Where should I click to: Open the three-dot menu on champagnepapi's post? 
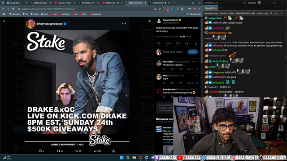(x=124, y=24)
